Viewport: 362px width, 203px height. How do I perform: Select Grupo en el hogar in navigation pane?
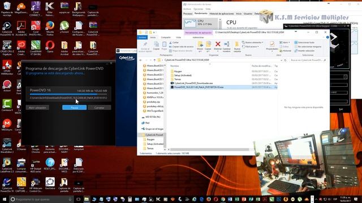[x=152, y=129]
